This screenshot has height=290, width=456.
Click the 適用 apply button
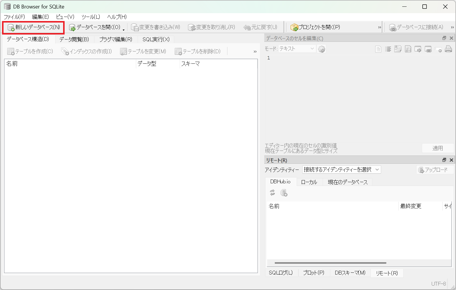[438, 148]
